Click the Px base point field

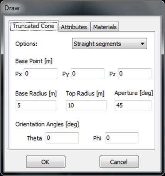(x=40, y=74)
